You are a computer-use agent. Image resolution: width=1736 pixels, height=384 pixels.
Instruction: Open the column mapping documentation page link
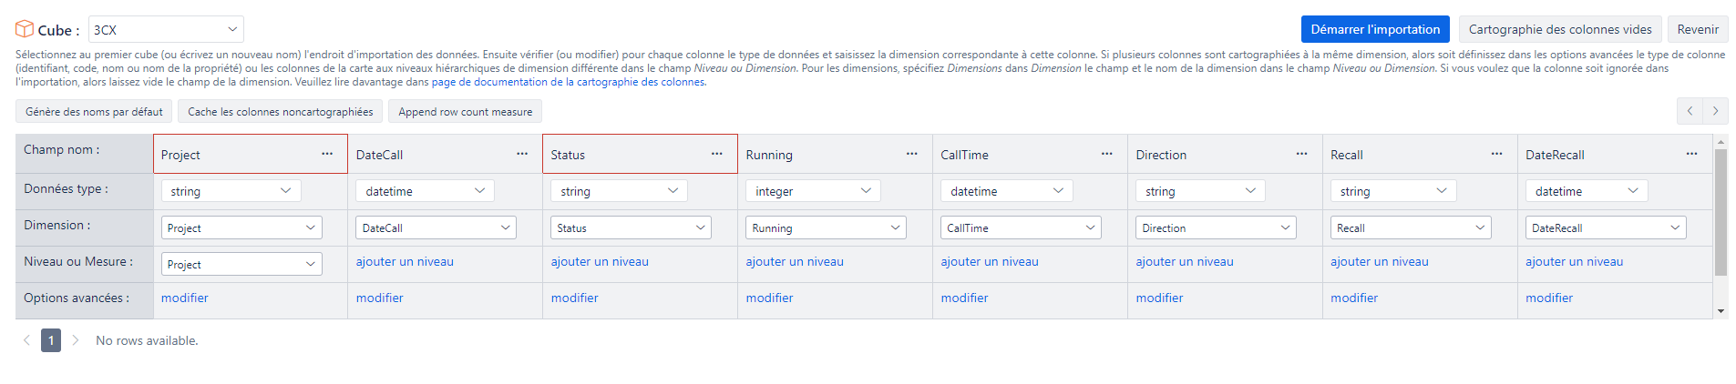tap(569, 82)
